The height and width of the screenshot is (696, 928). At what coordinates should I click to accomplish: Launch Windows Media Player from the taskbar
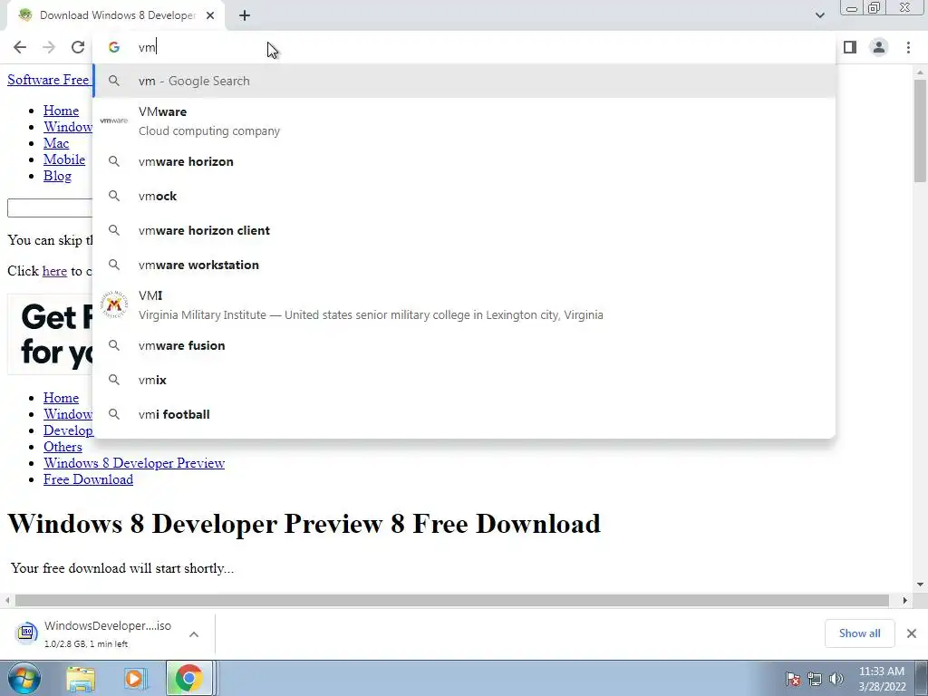click(135, 678)
